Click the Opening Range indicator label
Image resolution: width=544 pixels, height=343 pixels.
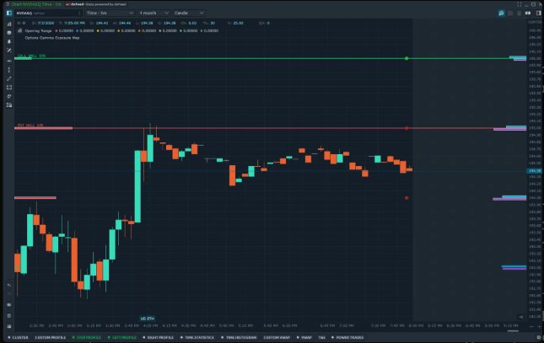click(38, 30)
